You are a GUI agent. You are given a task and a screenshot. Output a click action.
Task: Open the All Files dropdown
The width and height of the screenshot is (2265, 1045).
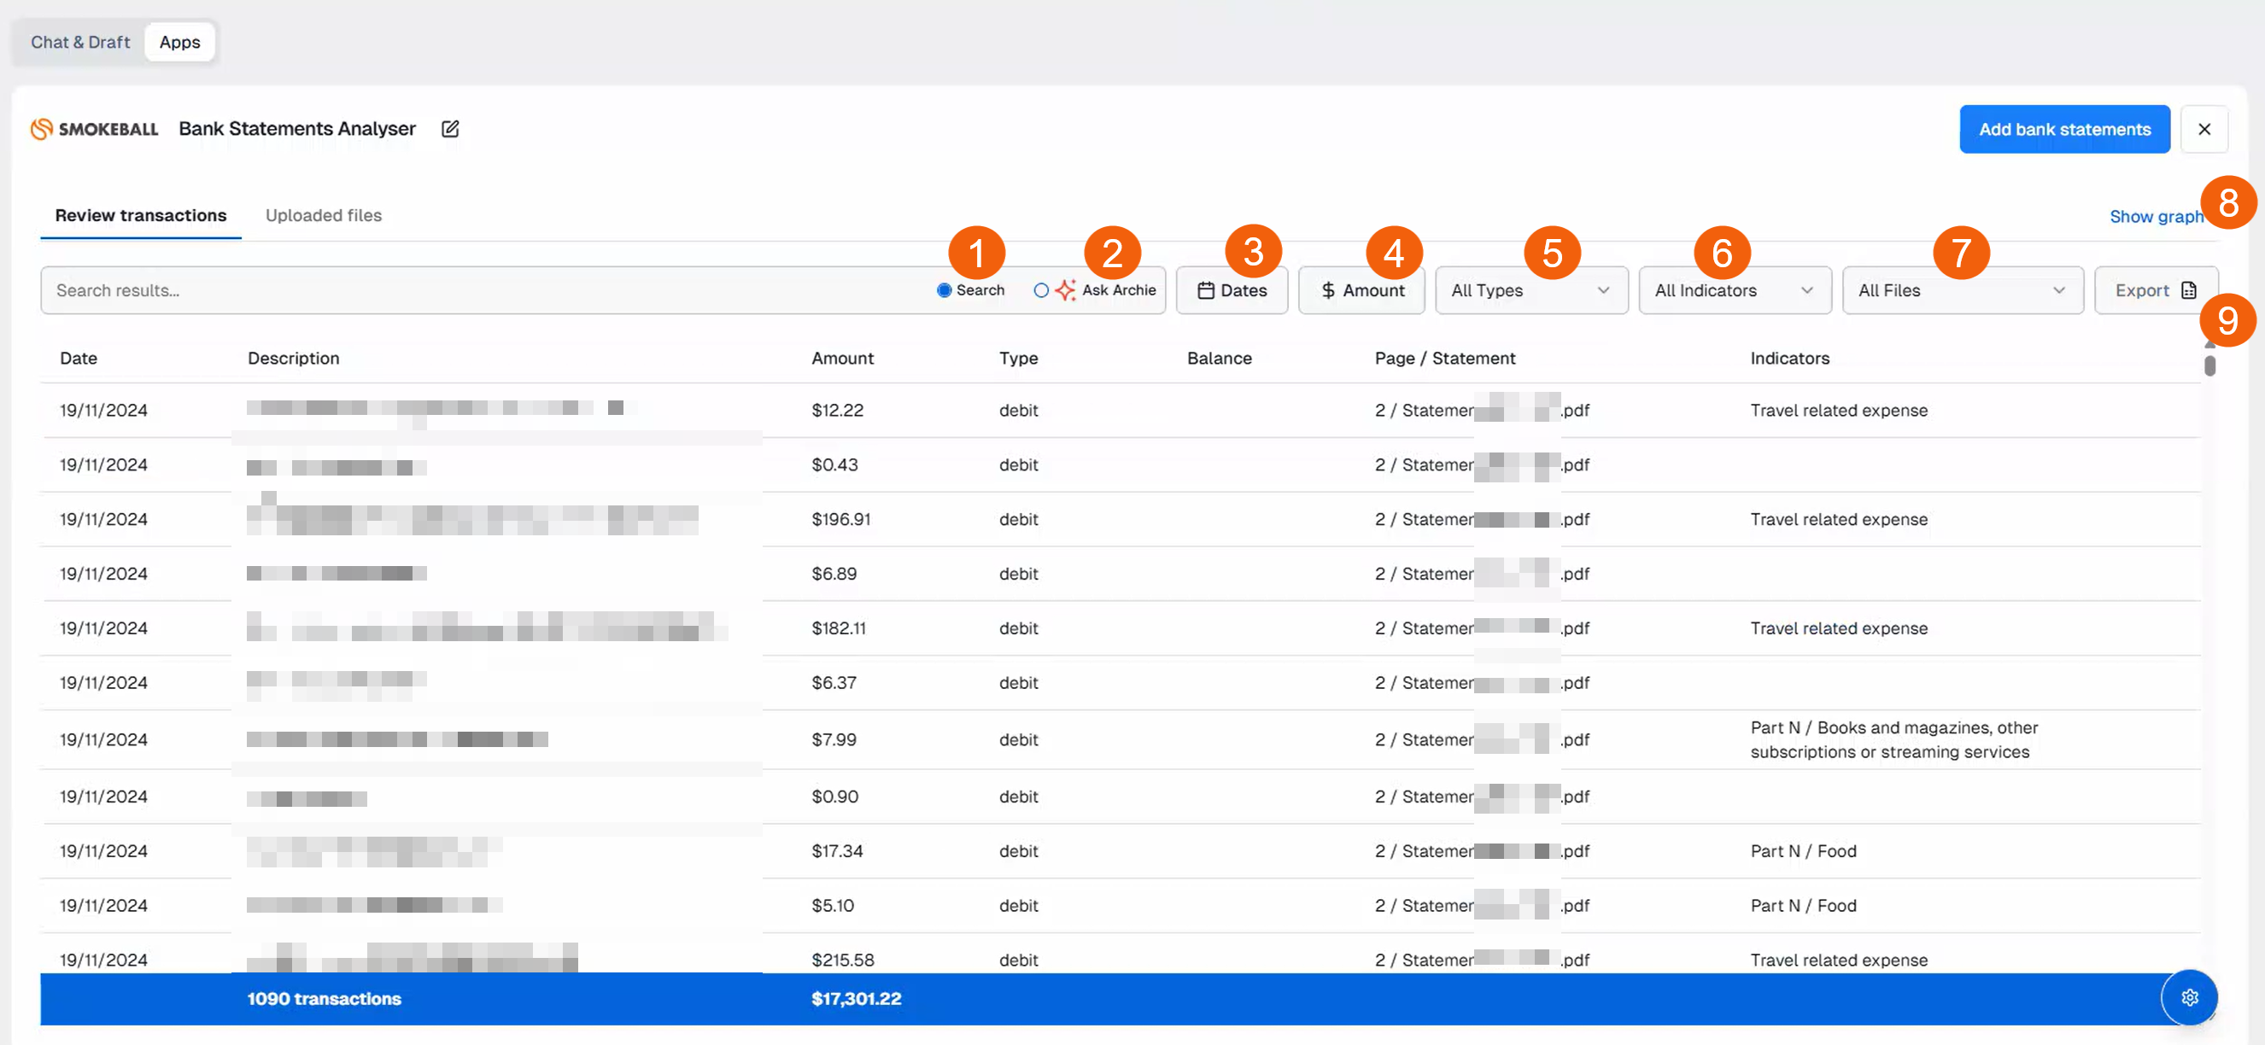point(1963,290)
